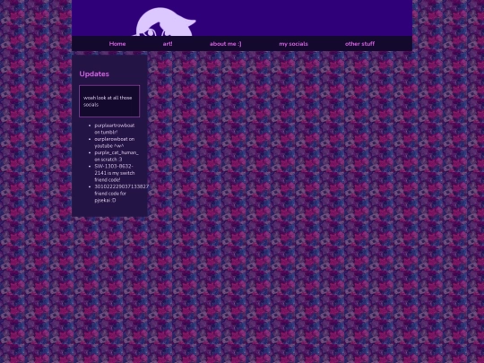
Task: Click the pjsekai friend code entry
Action: click(x=121, y=194)
